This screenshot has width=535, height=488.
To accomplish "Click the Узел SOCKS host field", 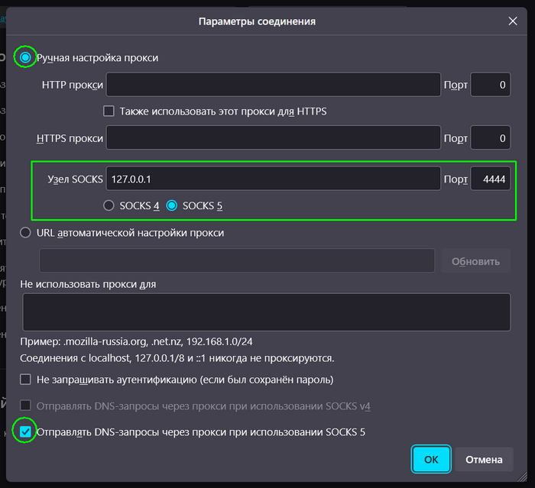I will (273, 179).
